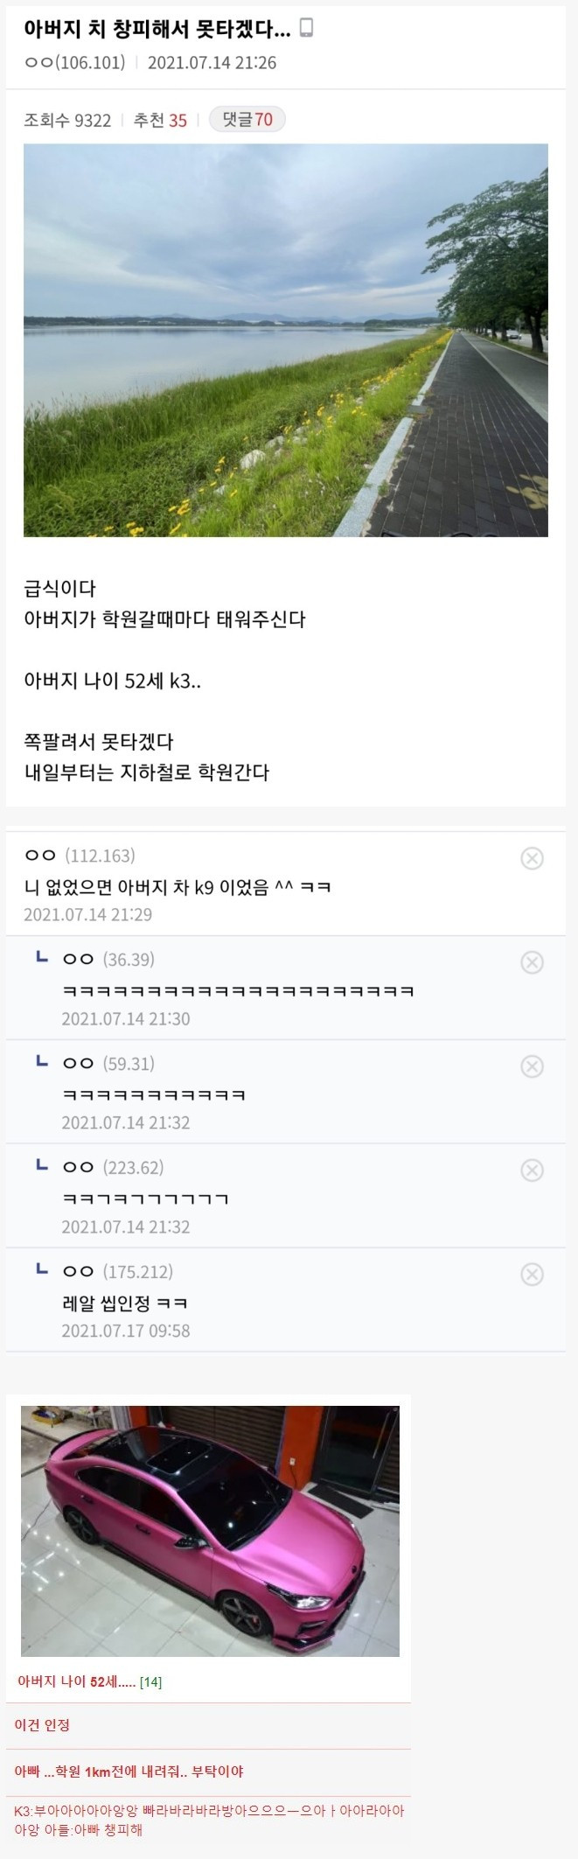This screenshot has height=1859, width=578.
Task: Click the post title '아버지 치 창피해서 못타겠다...'
Action: (x=157, y=30)
